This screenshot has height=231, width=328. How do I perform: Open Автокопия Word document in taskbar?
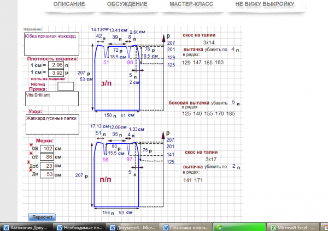click(x=27, y=227)
